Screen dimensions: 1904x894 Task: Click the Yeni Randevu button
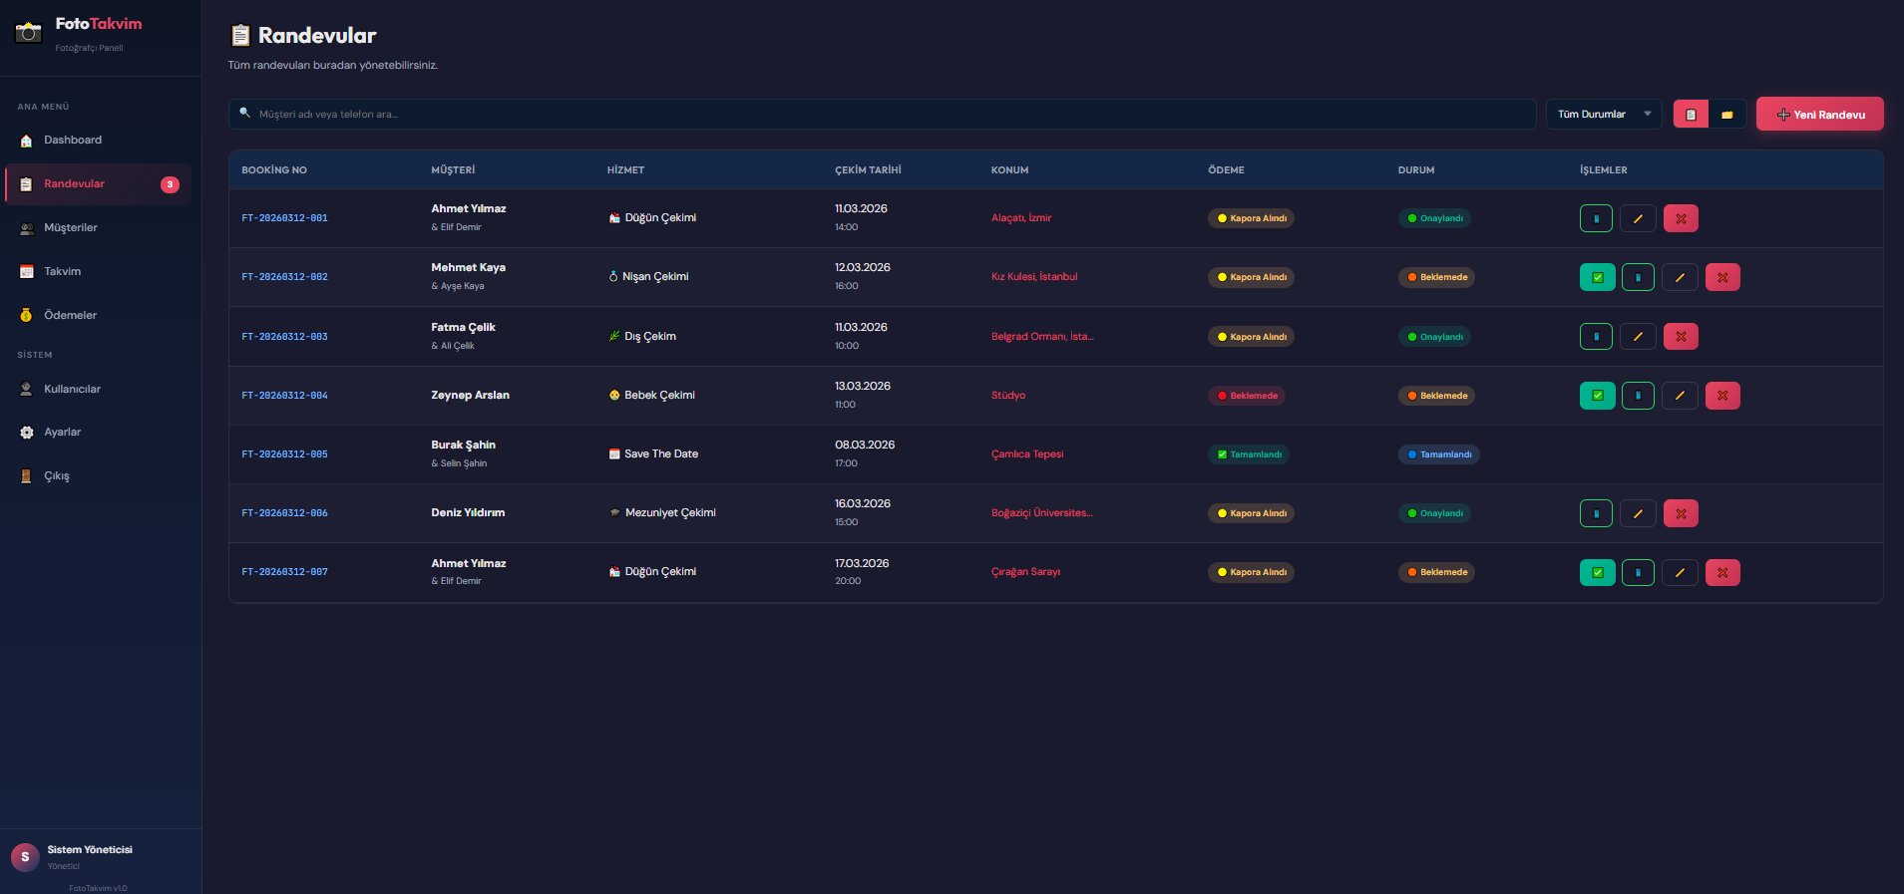[x=1819, y=115]
